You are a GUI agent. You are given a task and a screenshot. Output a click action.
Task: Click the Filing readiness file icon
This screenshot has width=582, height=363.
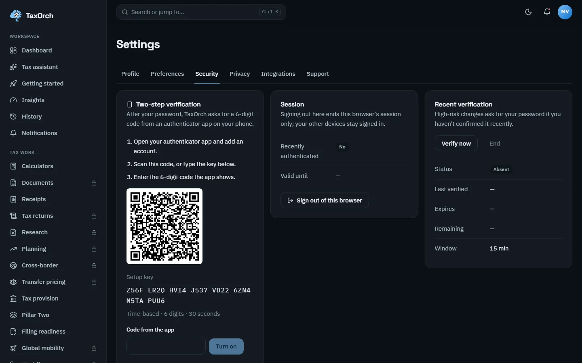pos(13,332)
